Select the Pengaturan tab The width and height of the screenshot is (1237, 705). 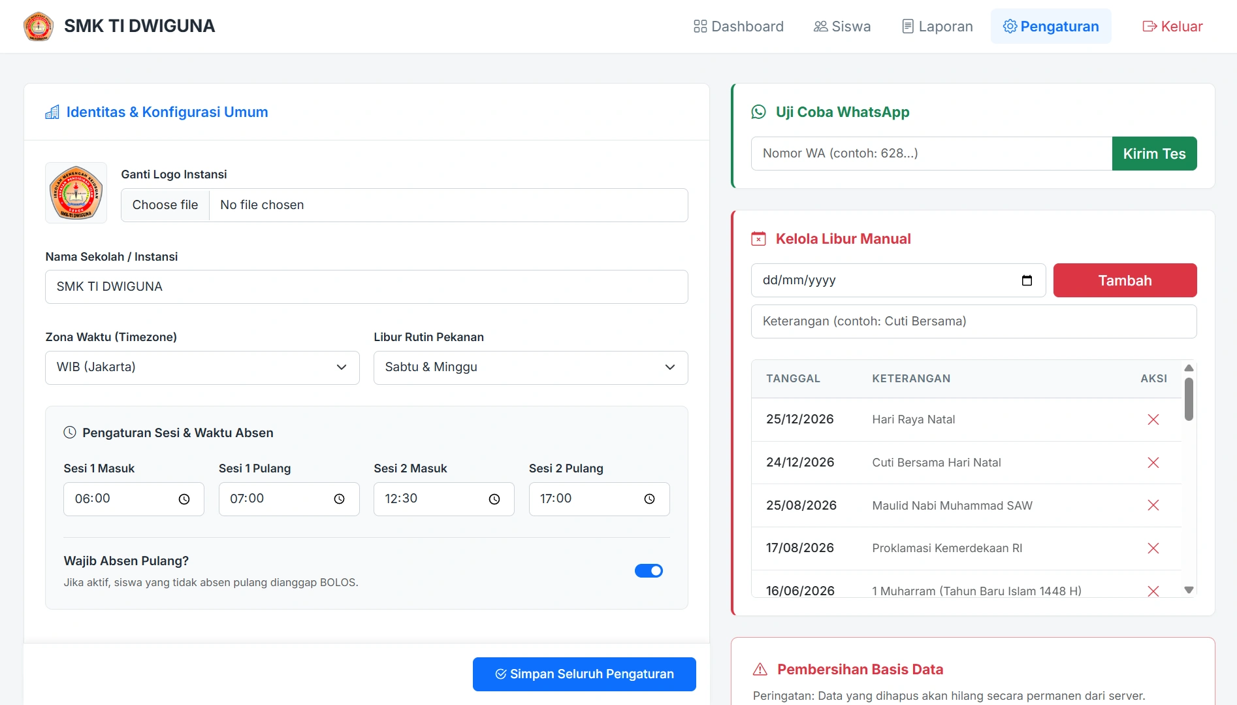[x=1051, y=26]
